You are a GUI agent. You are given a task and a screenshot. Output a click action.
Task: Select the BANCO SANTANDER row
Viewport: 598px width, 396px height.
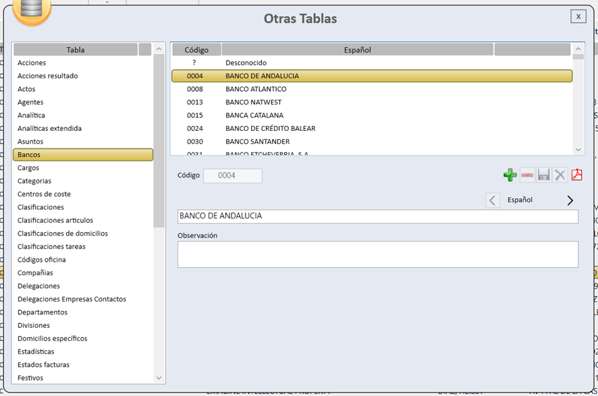[257, 142]
